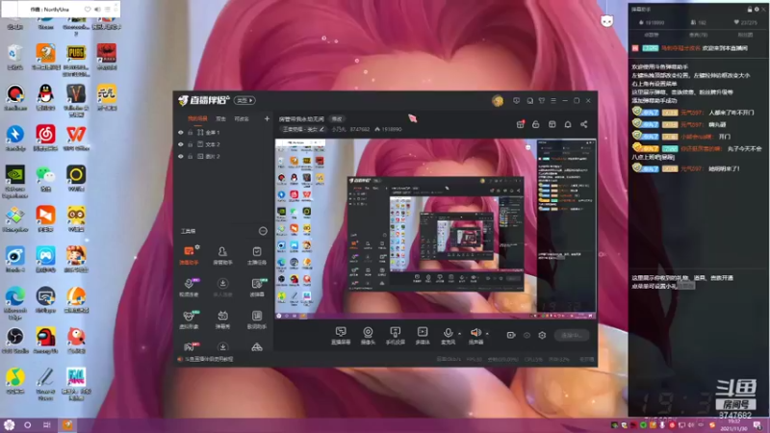Add the screen capture source in bottom toolbar
The height and width of the screenshot is (433, 770).
click(x=341, y=335)
